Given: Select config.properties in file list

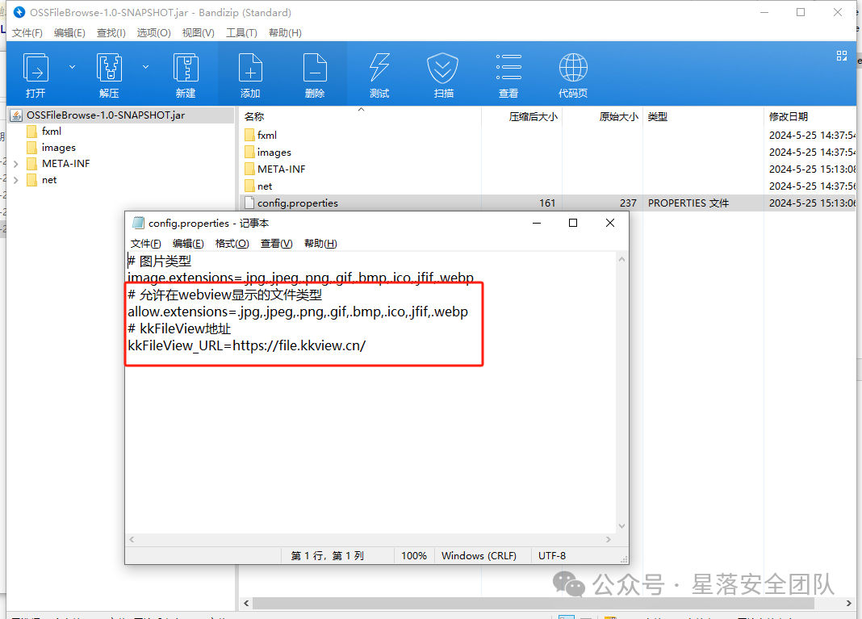Looking at the screenshot, I should click(297, 203).
